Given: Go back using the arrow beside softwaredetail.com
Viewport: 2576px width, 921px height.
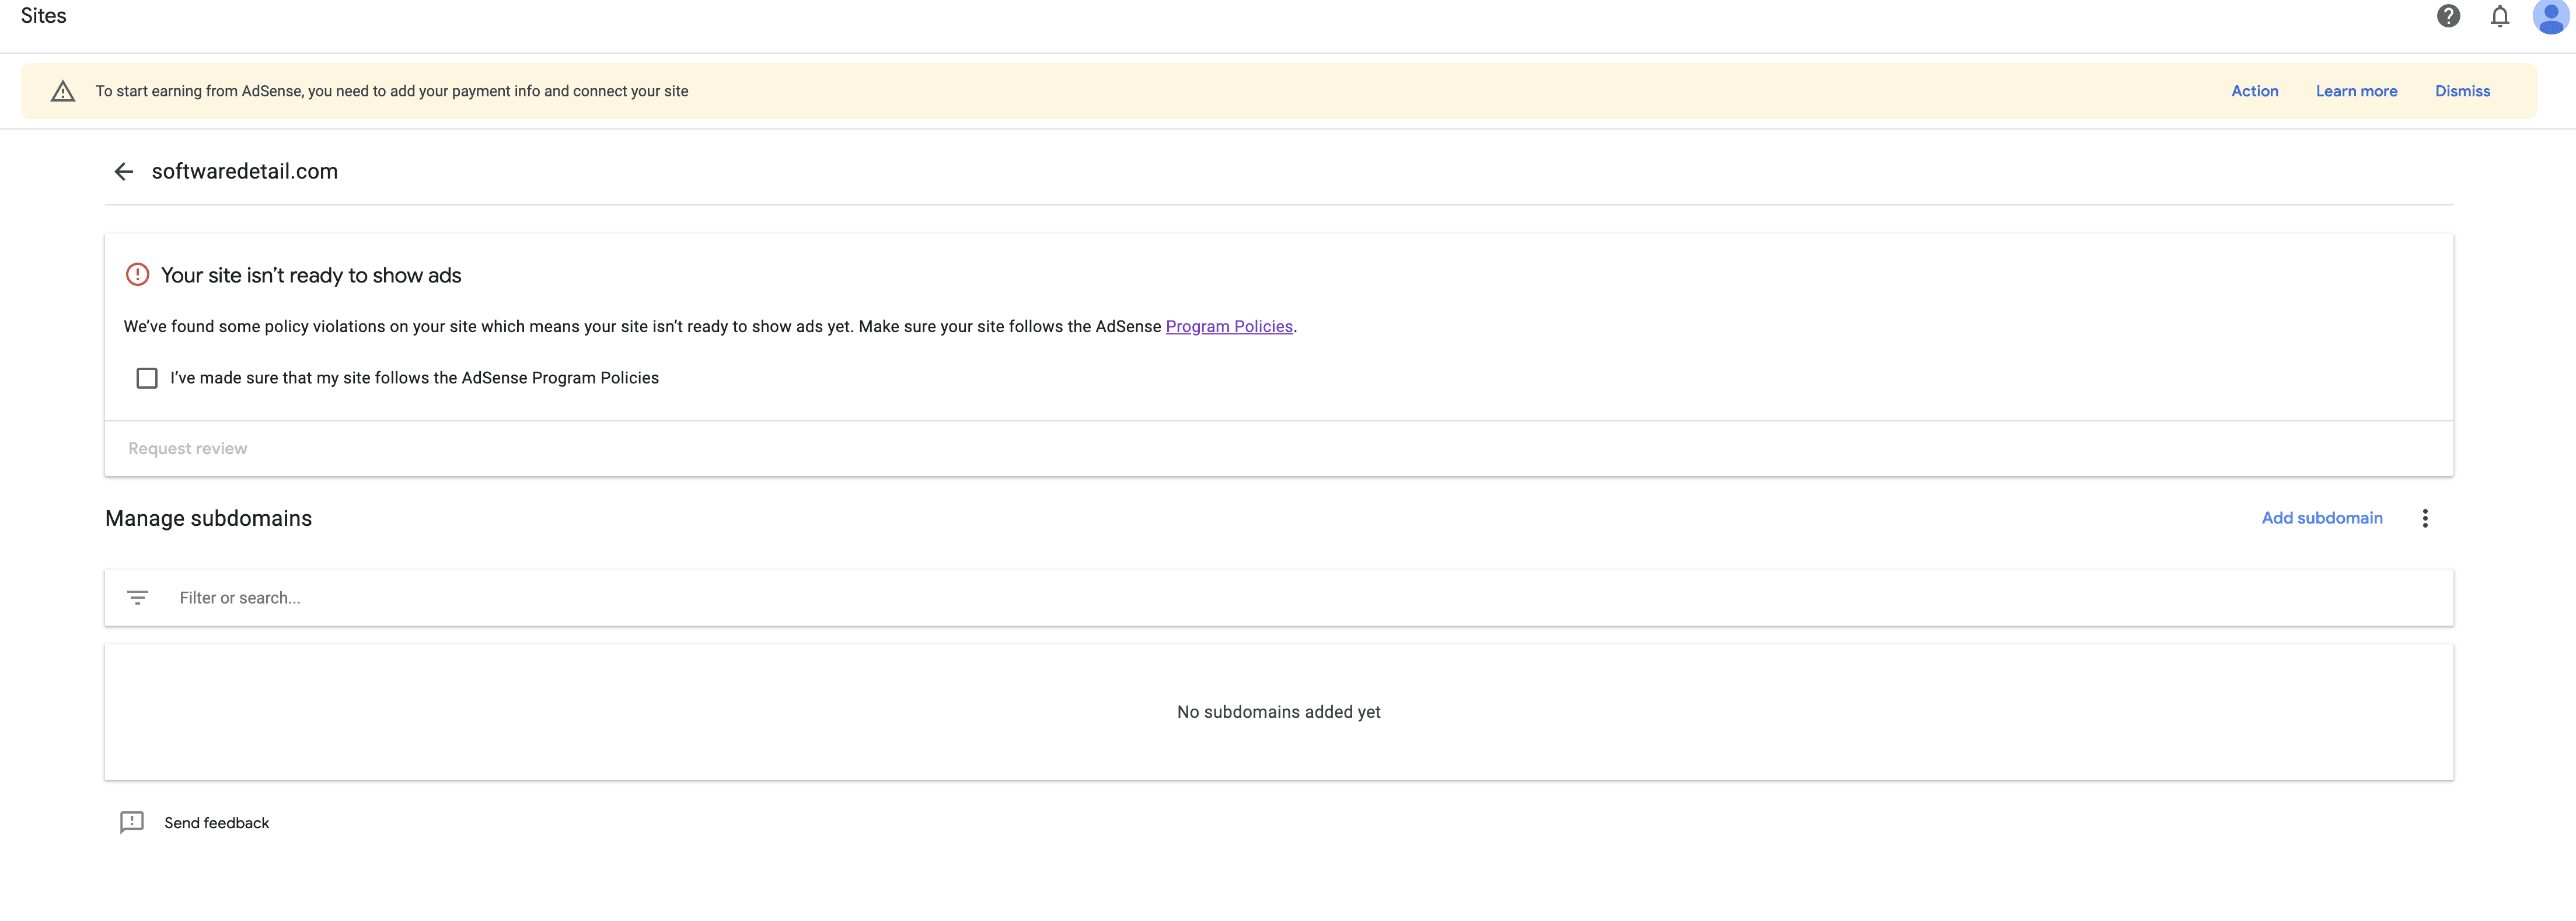Looking at the screenshot, I should point(124,172).
